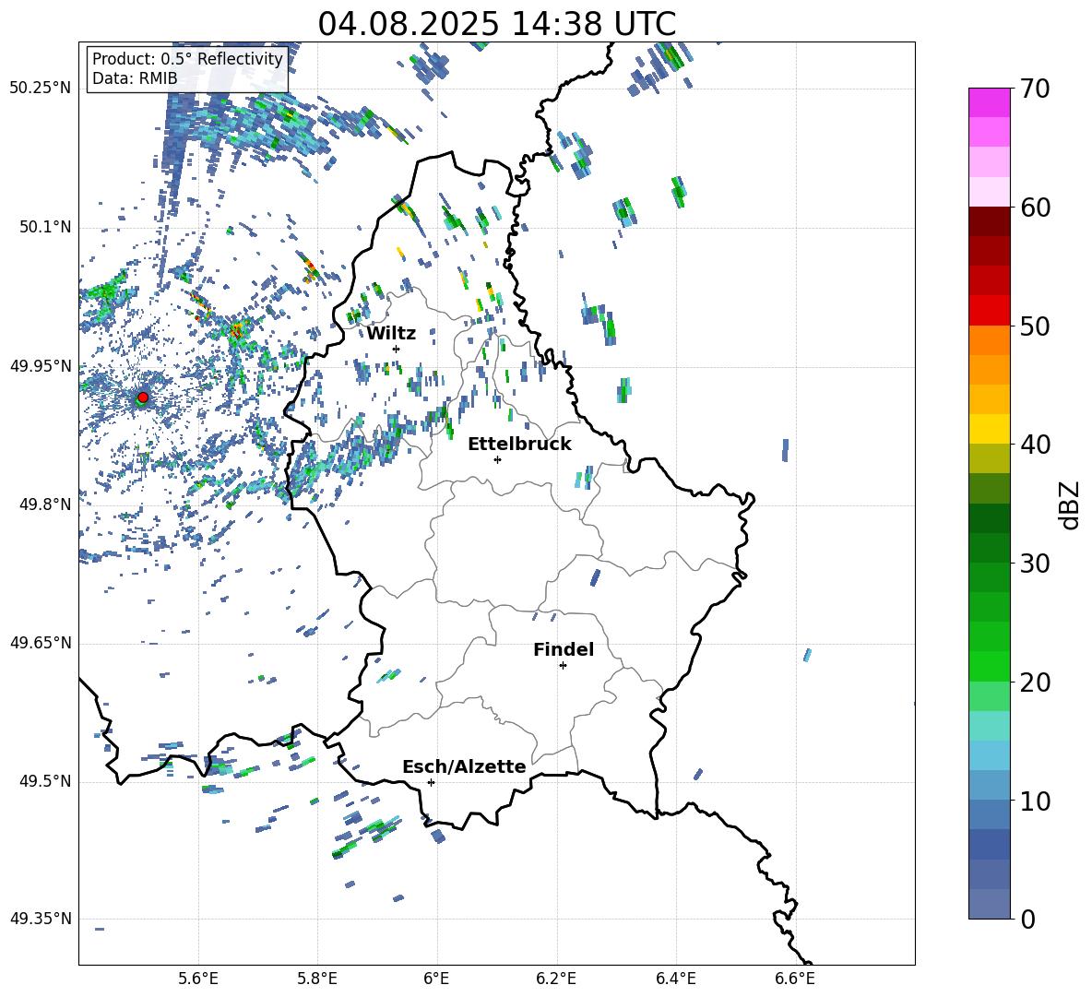Pick the bright red swatch above 50

(989, 310)
